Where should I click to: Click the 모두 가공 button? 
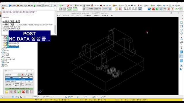click(x=29, y=85)
